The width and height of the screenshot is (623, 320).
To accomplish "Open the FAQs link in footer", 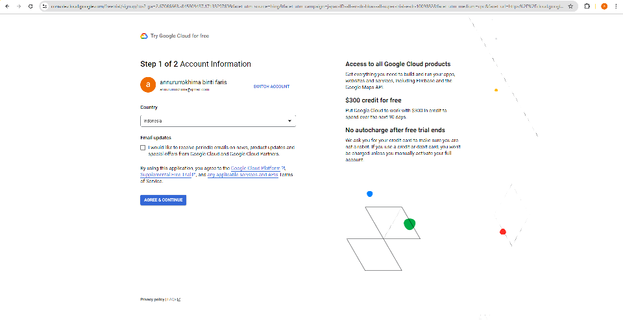I will [171, 299].
